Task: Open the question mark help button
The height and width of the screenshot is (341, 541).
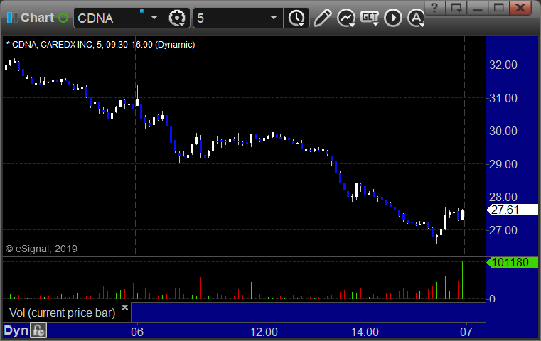Action: [x=435, y=7]
